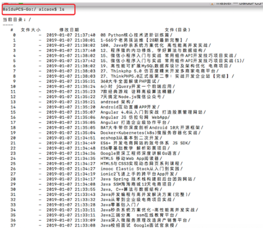This screenshot has height=229, width=263.
Task: Click the timestamp '2019-01-07 21:34:51'
Action: (x=71, y=138)
